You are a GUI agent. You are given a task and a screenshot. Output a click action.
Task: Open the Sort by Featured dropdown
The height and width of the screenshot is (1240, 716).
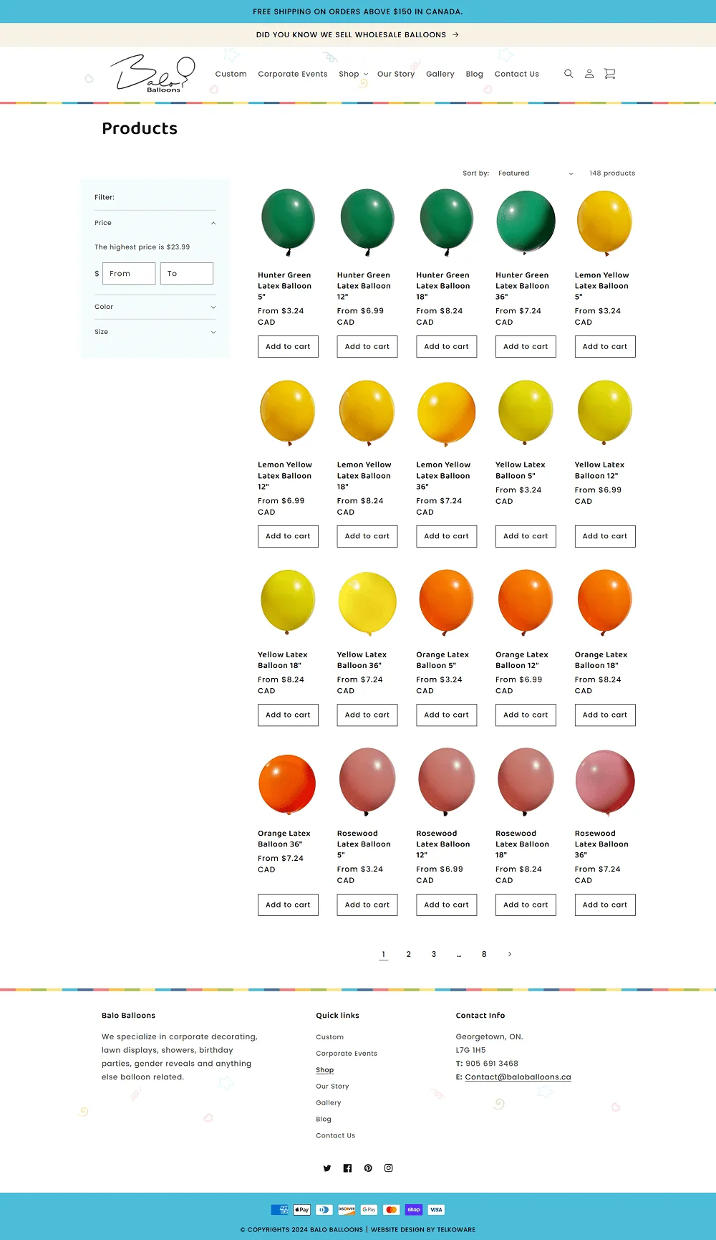coord(536,173)
